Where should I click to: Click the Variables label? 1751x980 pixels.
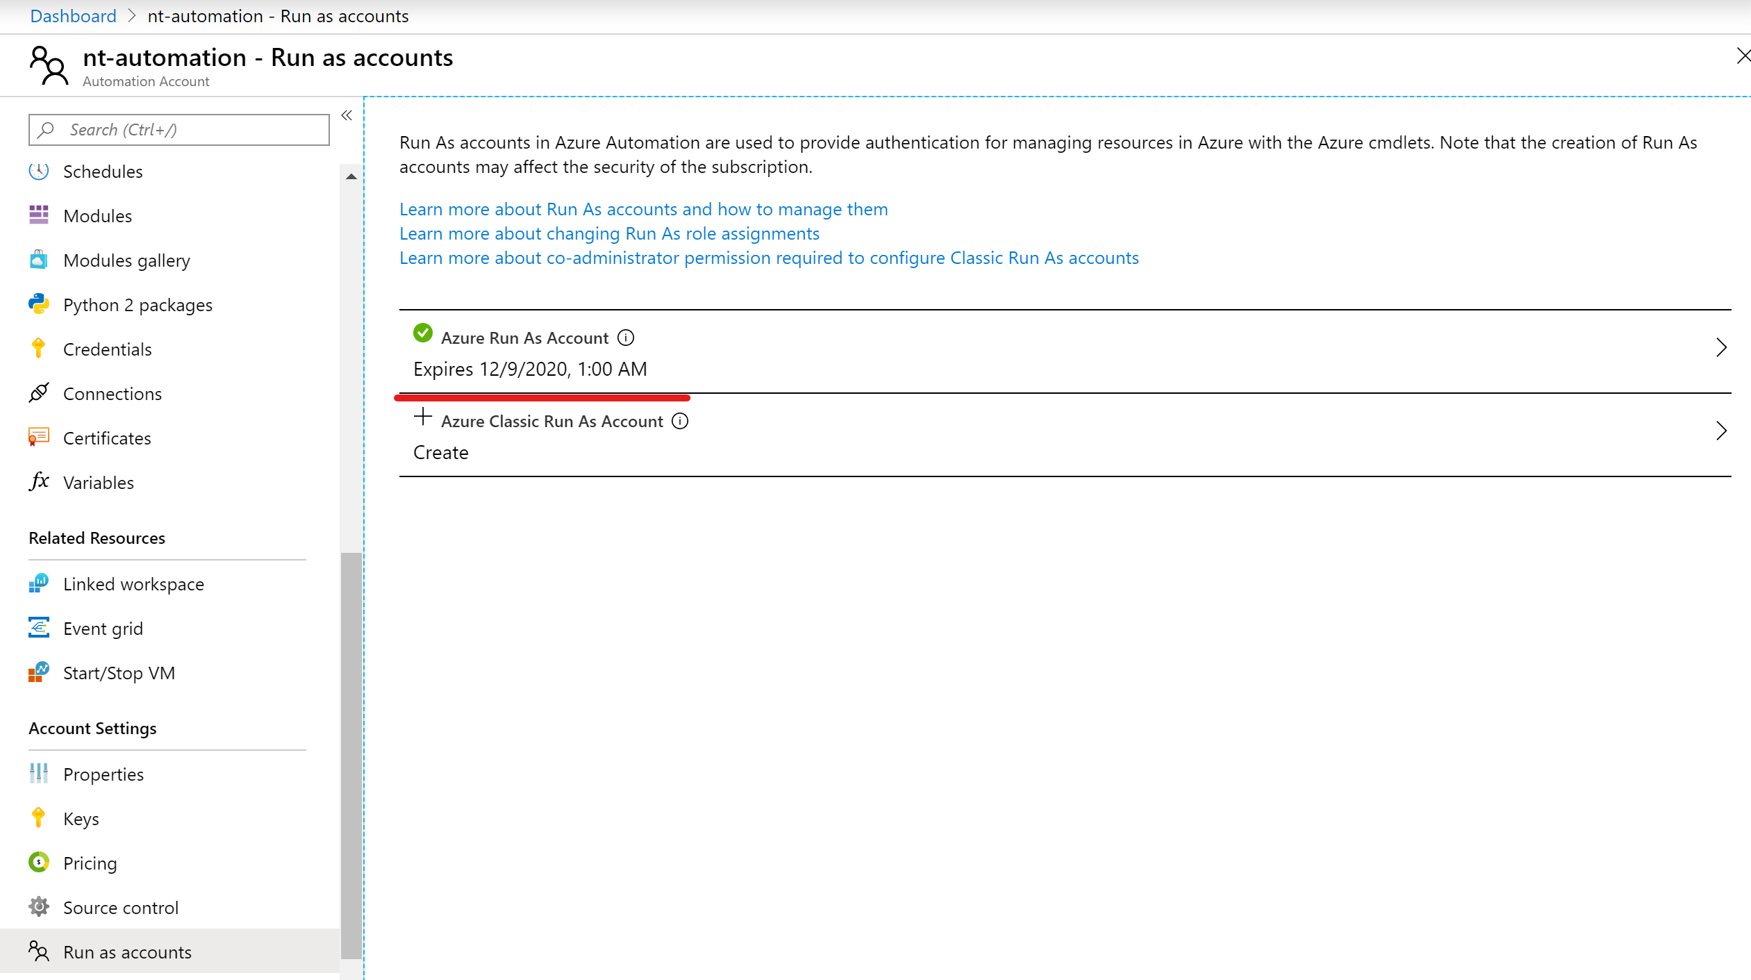point(99,483)
